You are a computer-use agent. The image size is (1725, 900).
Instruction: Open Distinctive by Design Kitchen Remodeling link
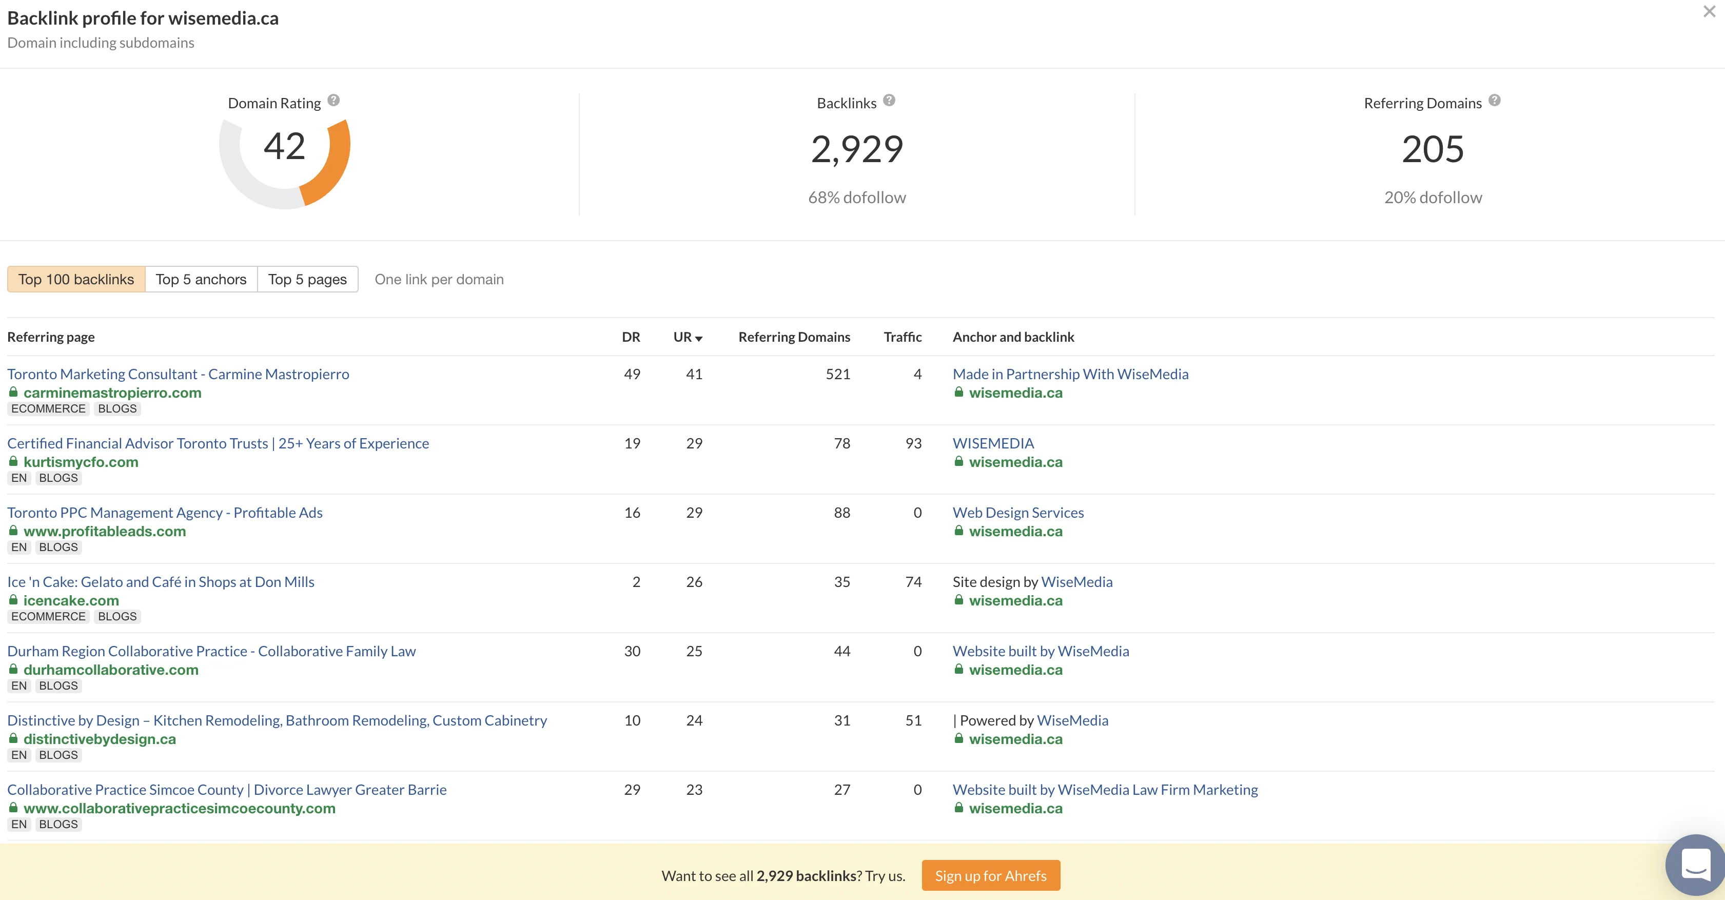click(277, 720)
